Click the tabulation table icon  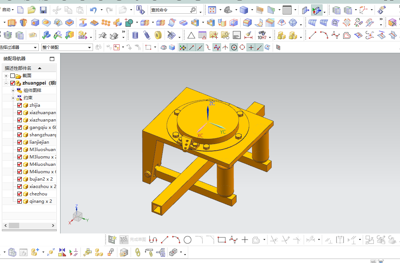202,35
